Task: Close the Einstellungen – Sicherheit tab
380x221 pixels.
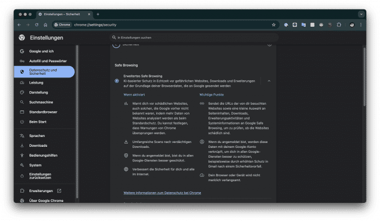Action: click(x=89, y=14)
